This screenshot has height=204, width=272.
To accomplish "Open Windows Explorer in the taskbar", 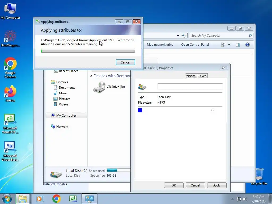I will pyautogui.click(x=23, y=199).
